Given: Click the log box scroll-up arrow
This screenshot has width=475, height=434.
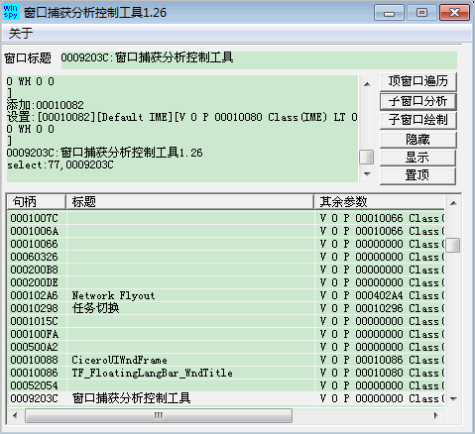Looking at the screenshot, I should click(367, 84).
